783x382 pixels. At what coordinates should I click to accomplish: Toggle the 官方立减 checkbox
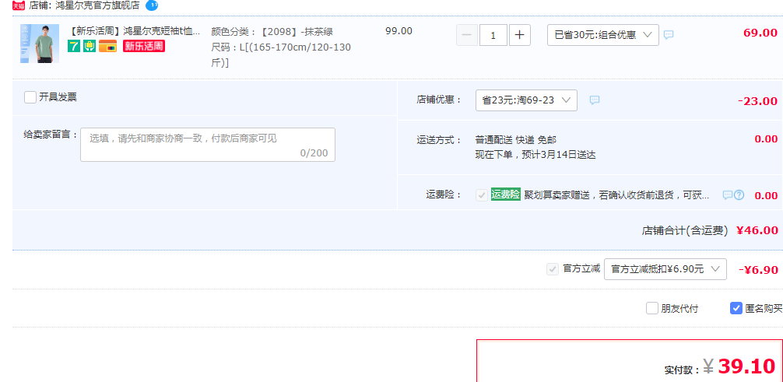coord(553,269)
